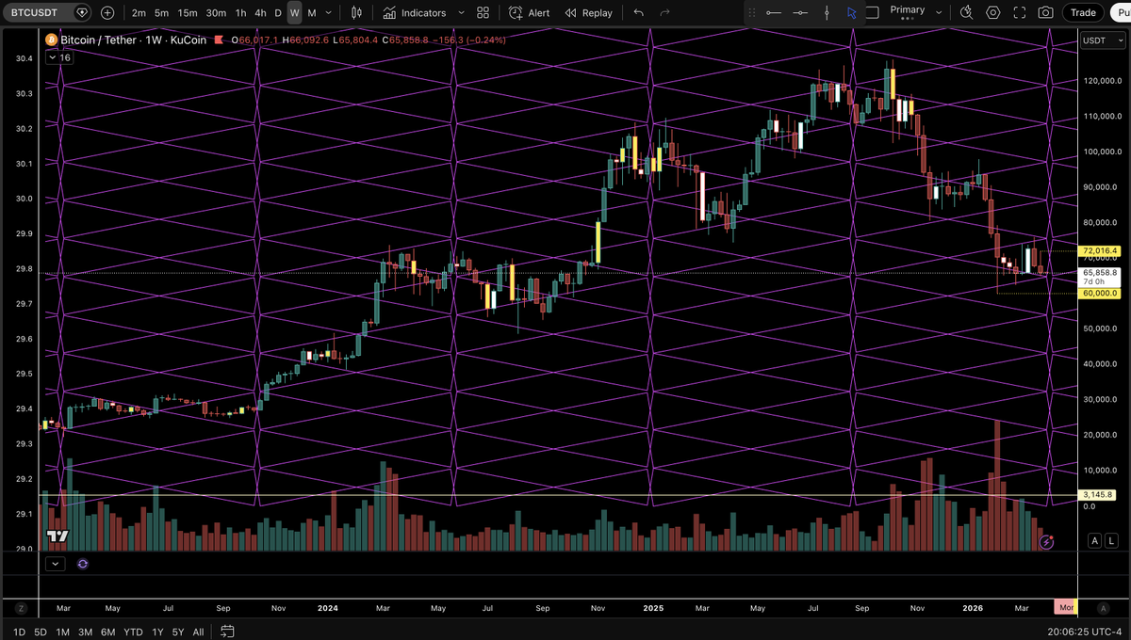Grab the floating drawing toolbar handle
The height and width of the screenshot is (640, 1131).
click(752, 13)
